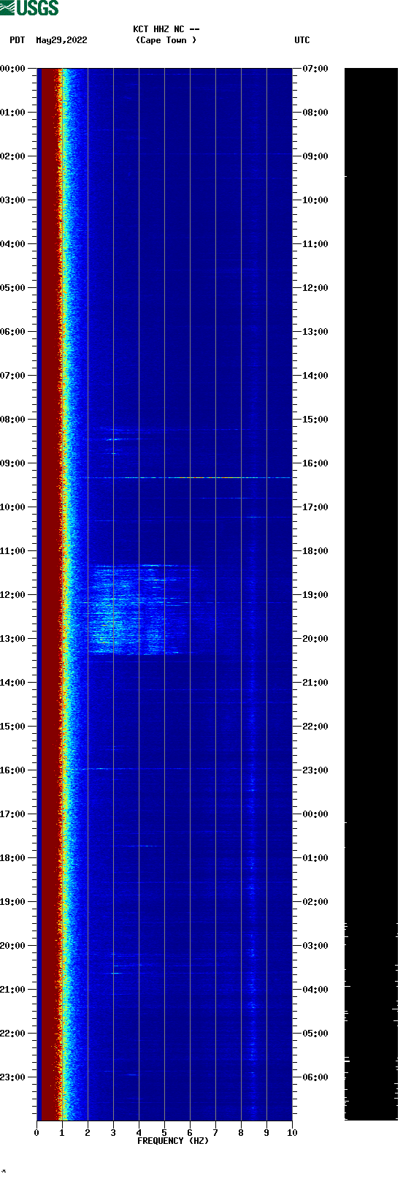
Task: Click the 01:00 PDT time label
Action: click(x=13, y=113)
